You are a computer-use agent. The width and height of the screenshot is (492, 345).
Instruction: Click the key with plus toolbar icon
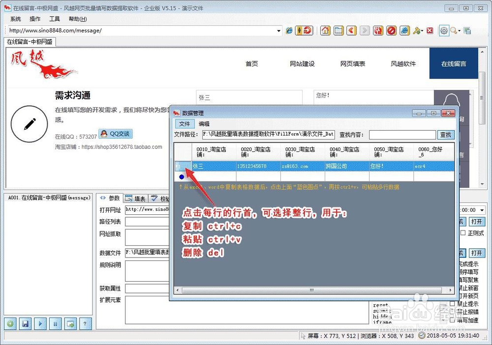coord(416,30)
